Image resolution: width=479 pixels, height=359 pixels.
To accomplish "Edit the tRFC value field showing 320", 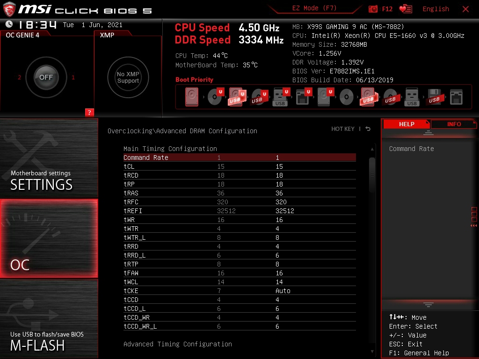I will point(281,202).
